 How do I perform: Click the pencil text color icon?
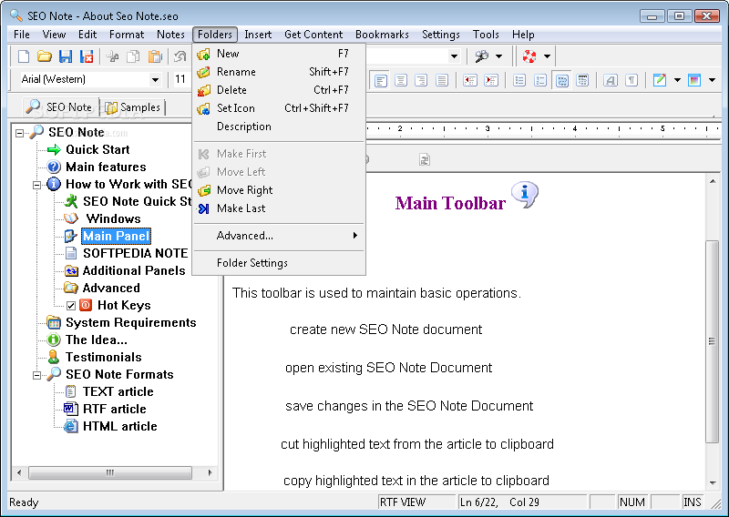pos(660,81)
